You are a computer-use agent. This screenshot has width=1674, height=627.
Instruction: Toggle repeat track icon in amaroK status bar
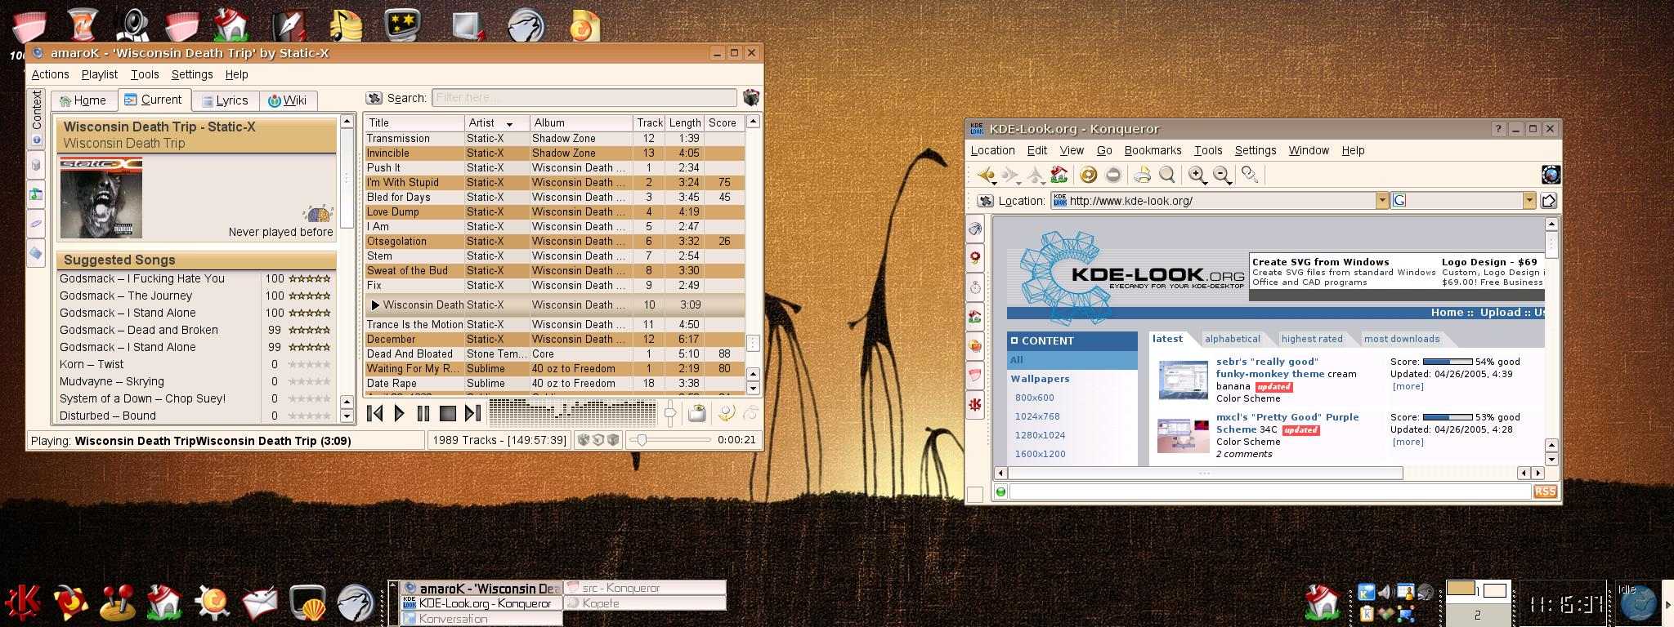(x=598, y=440)
